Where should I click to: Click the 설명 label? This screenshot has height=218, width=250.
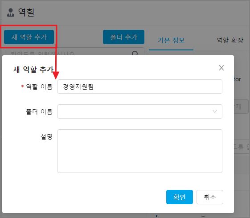tap(46, 137)
